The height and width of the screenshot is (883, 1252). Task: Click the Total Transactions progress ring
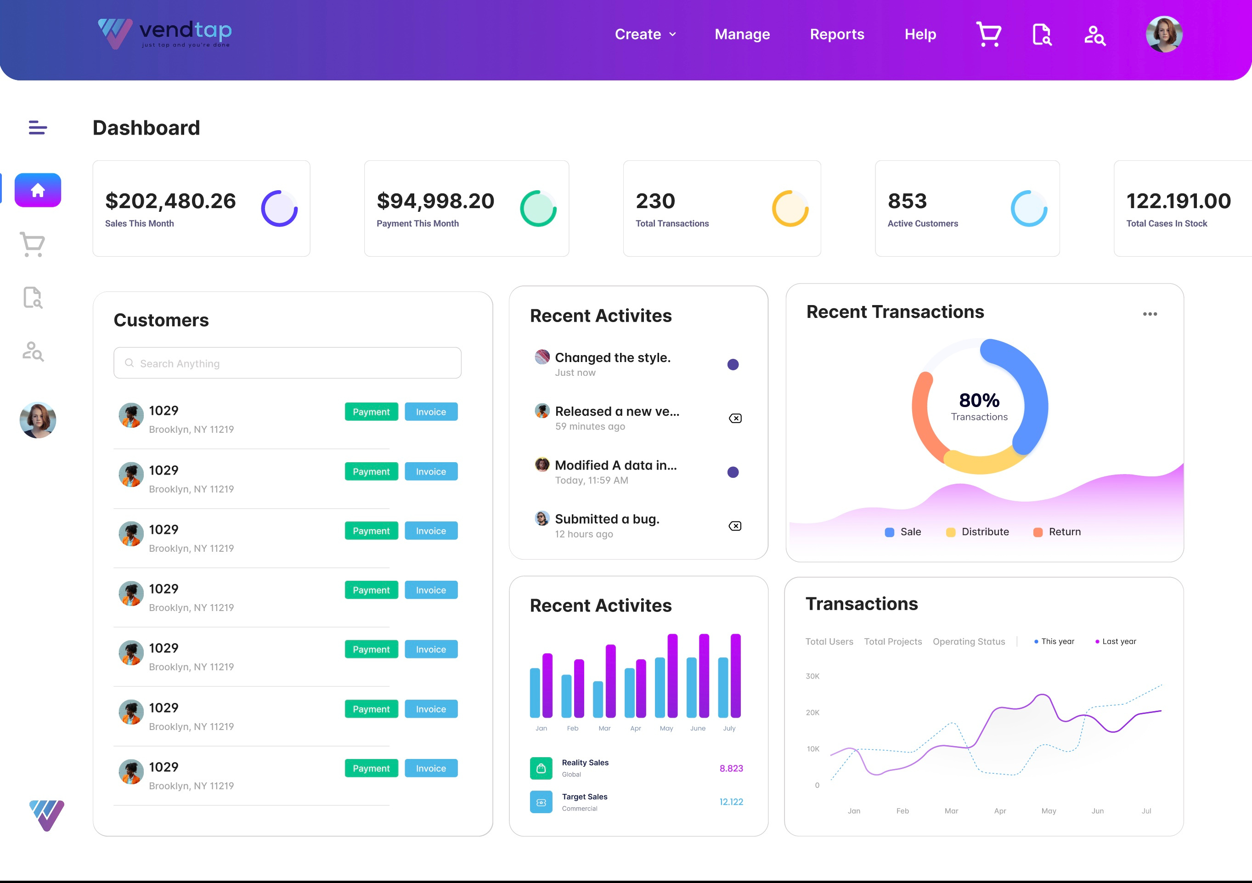coord(790,208)
